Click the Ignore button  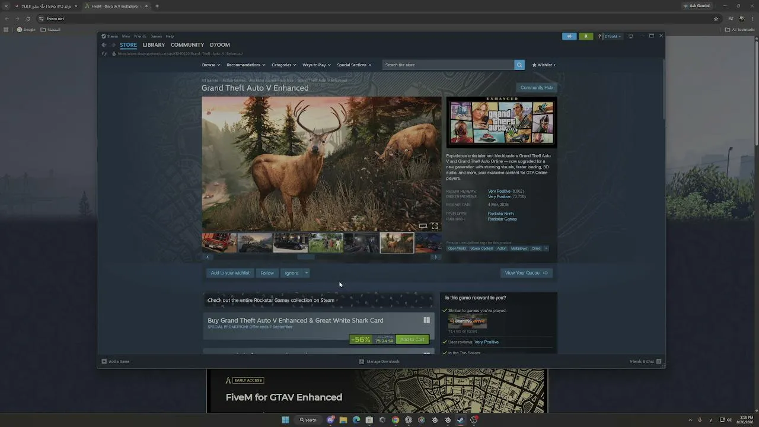pyautogui.click(x=292, y=273)
